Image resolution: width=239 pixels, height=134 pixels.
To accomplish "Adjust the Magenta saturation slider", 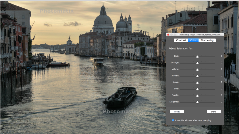I will (x=197, y=102).
